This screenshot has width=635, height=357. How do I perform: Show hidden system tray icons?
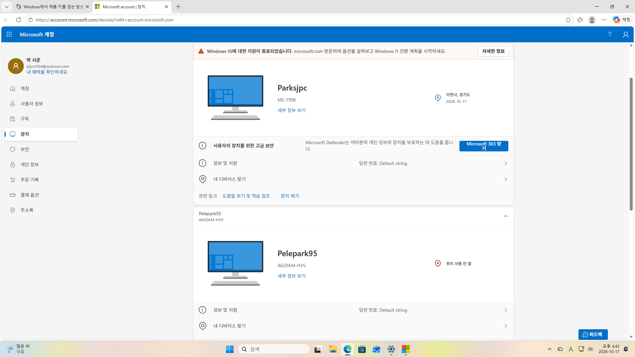pyautogui.click(x=550, y=349)
